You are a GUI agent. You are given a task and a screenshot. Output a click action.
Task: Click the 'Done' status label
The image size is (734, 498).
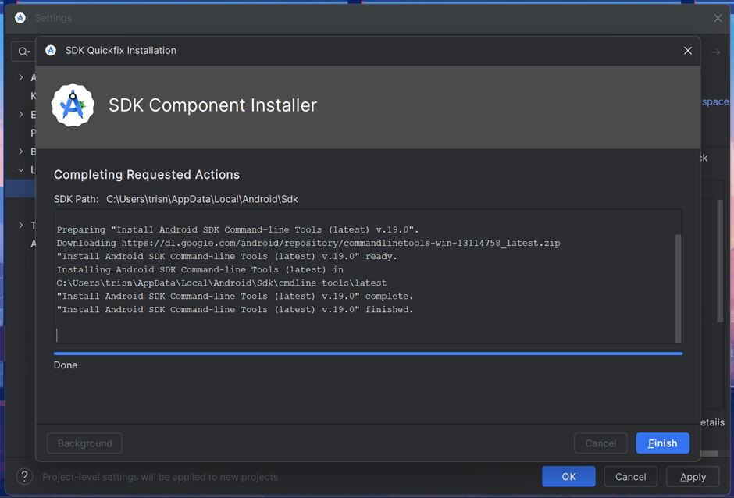click(x=66, y=365)
